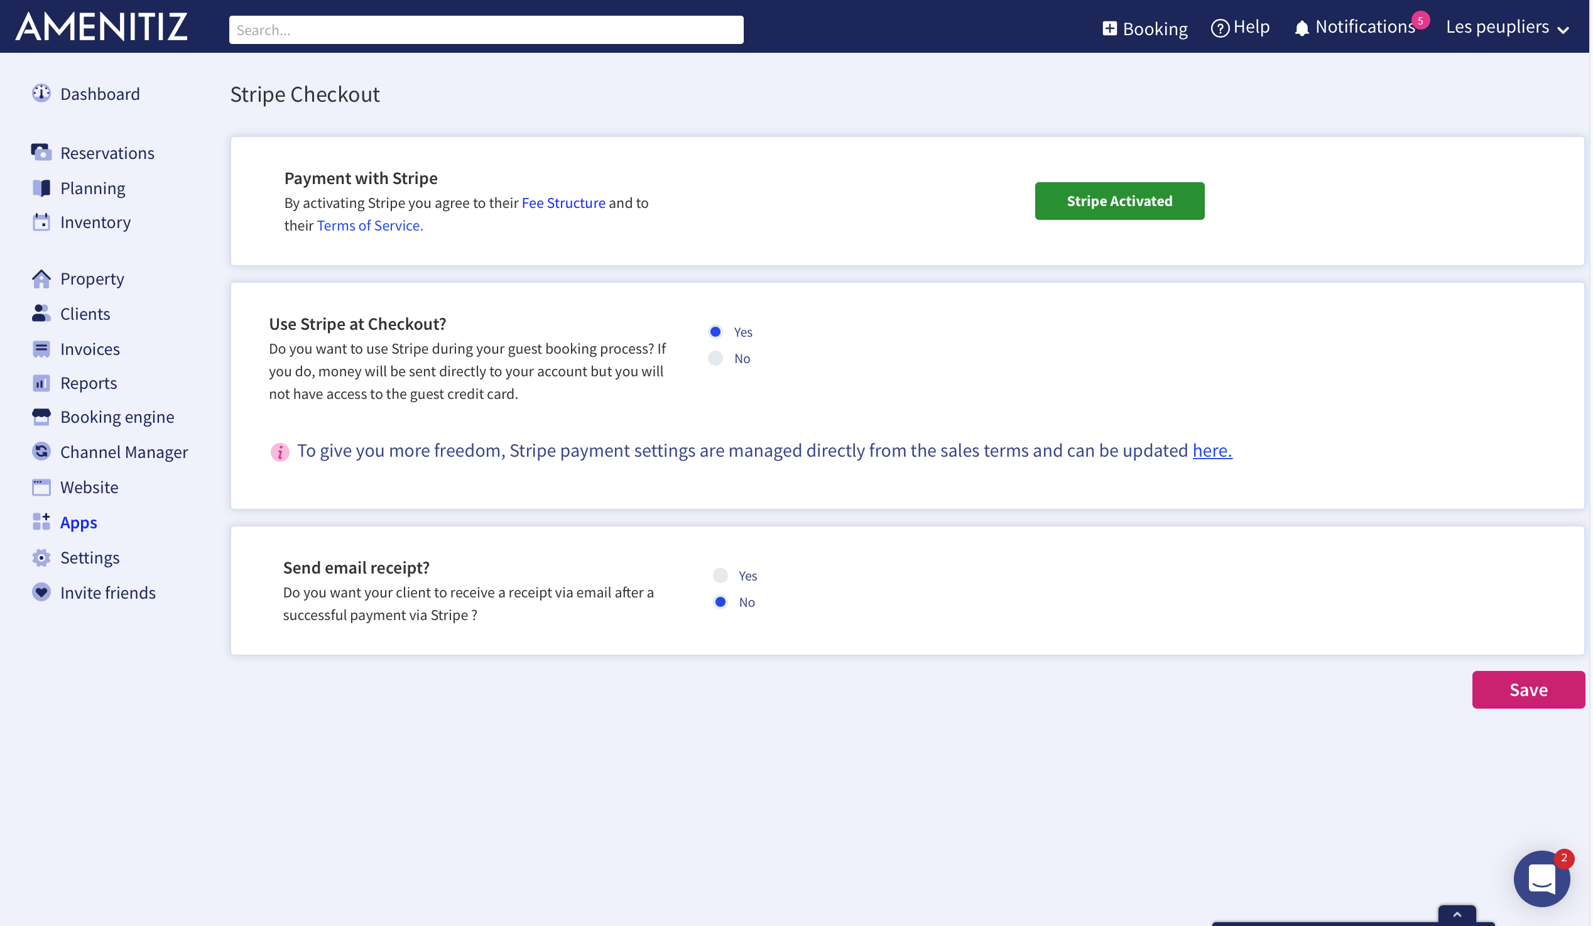Select No for Use Stripe at Checkout
Screen dimensions: 1593x926
pyautogui.click(x=715, y=358)
